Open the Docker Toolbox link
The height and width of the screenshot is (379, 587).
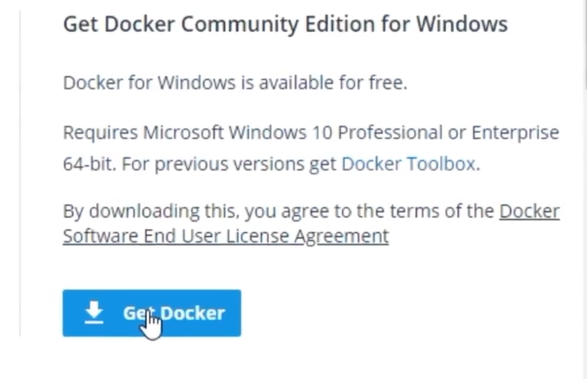point(408,164)
